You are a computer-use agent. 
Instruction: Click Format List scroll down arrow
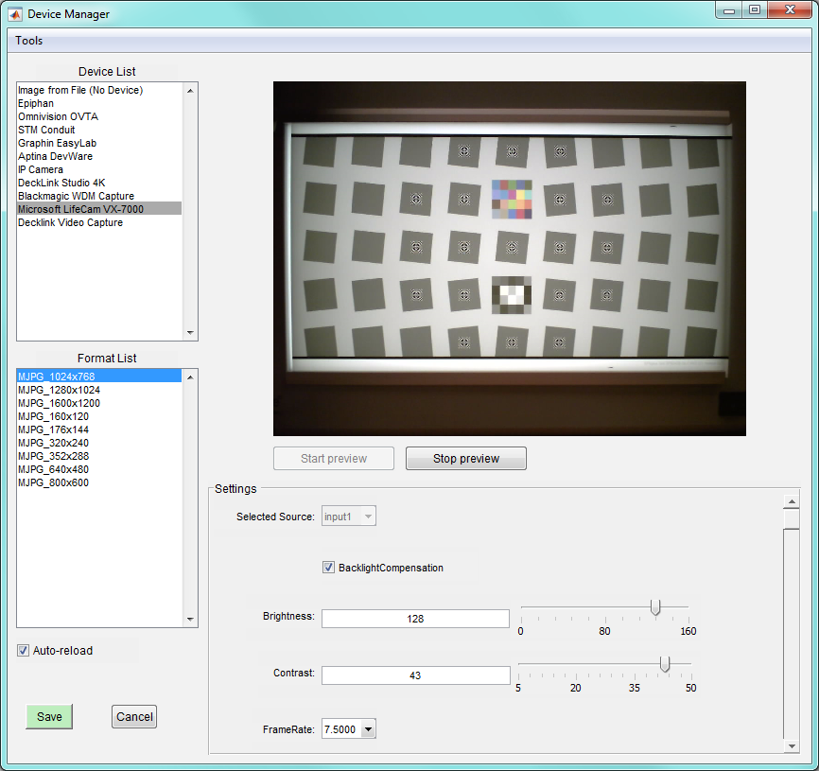(x=190, y=619)
